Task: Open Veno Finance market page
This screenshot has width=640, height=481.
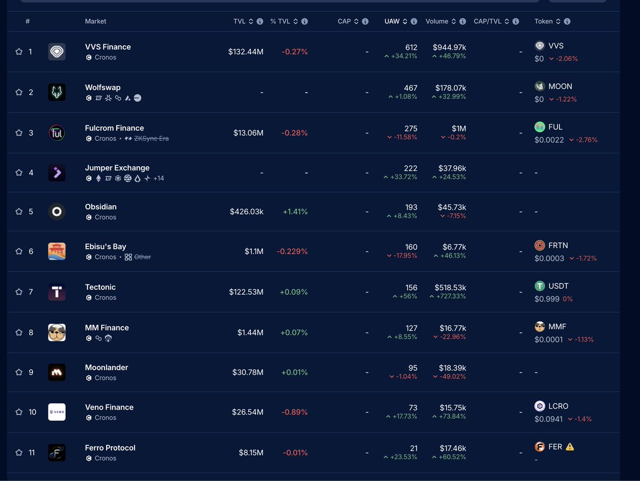Action: pos(109,407)
